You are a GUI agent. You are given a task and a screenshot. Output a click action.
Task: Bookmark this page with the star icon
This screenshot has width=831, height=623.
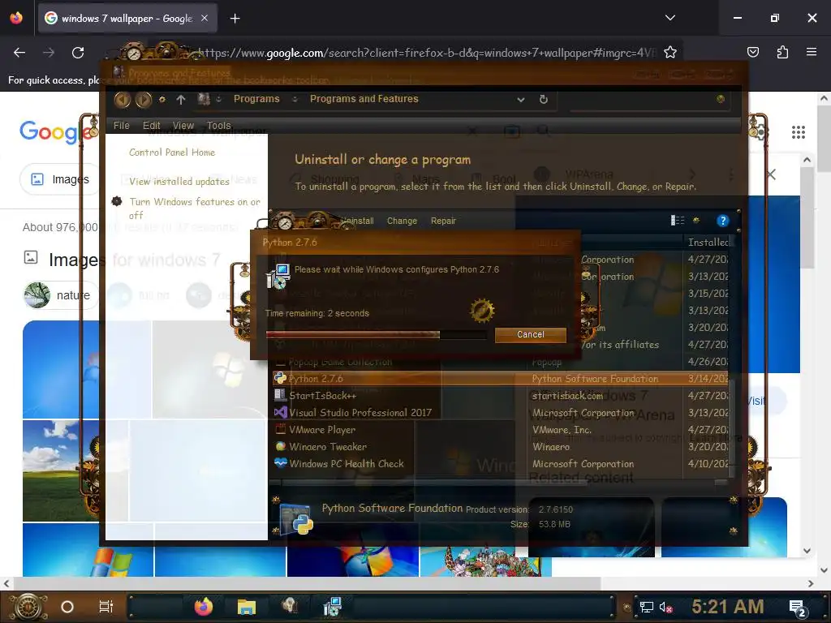[x=670, y=53]
